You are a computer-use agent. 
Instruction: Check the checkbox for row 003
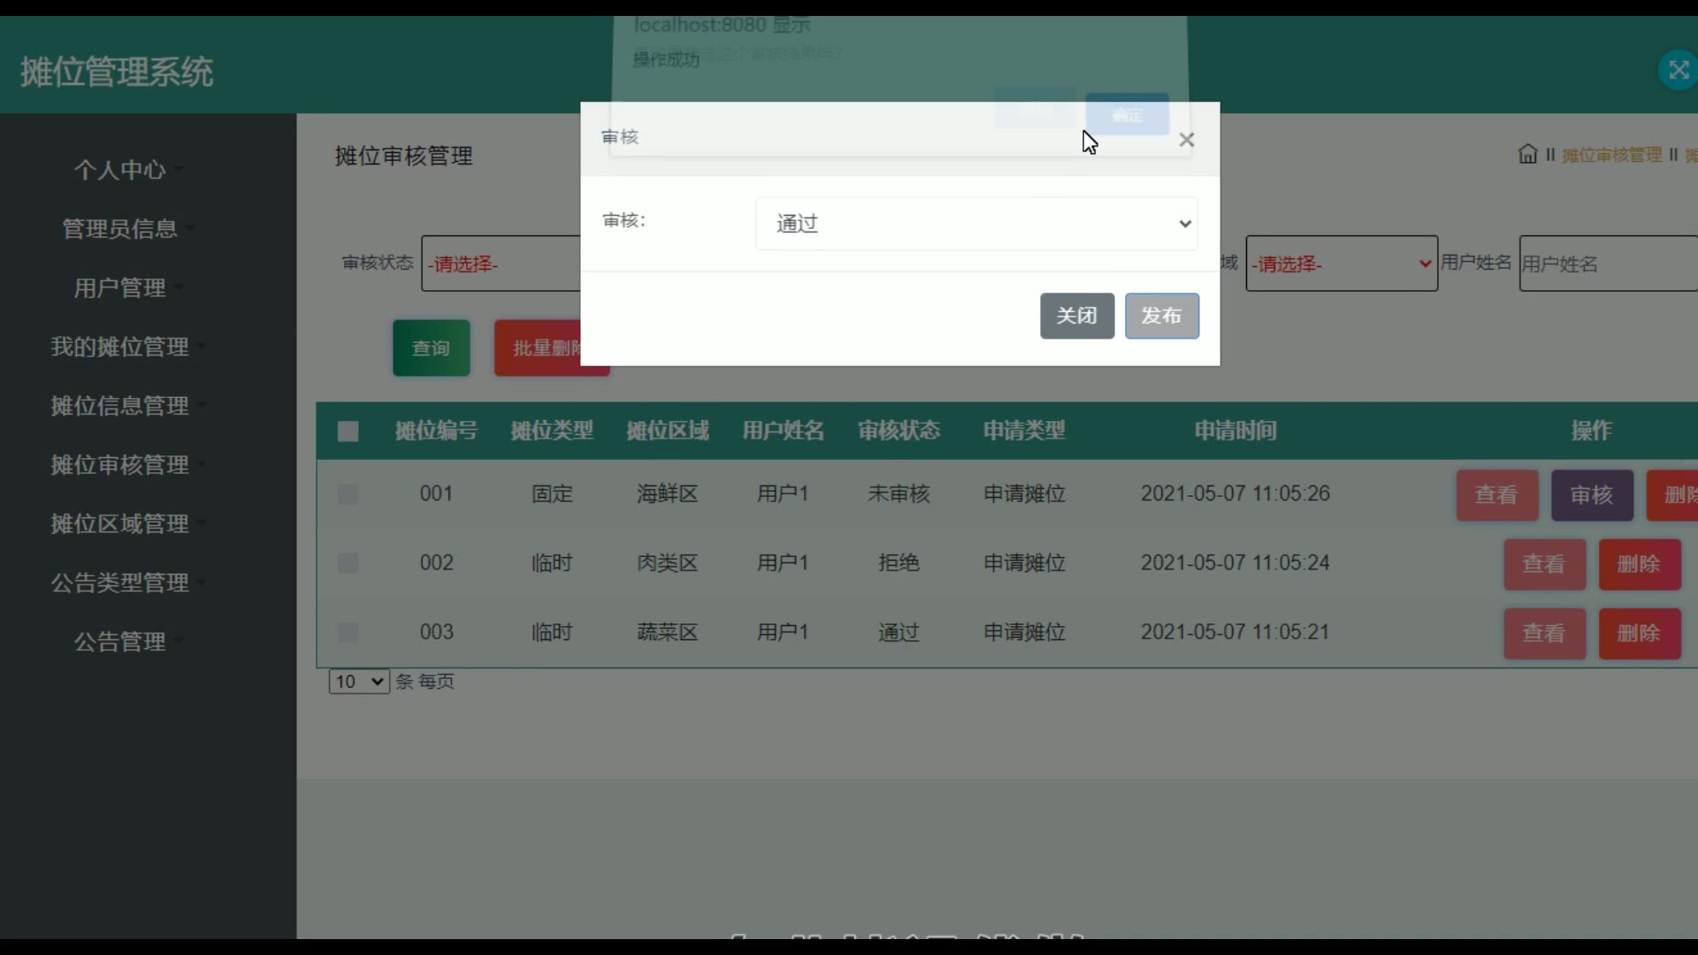coord(348,633)
